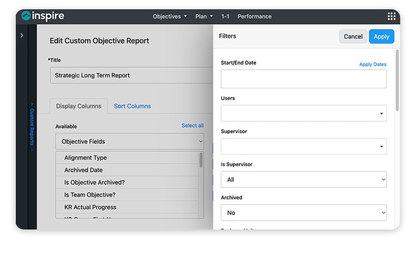
Task: Click the Apply Dates link
Action: tap(373, 64)
